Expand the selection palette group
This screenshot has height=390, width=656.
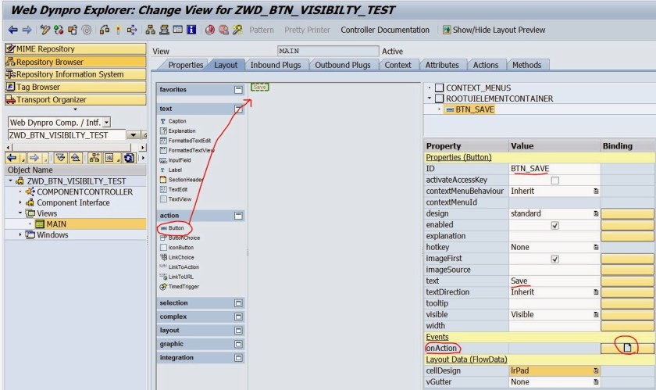pos(238,303)
